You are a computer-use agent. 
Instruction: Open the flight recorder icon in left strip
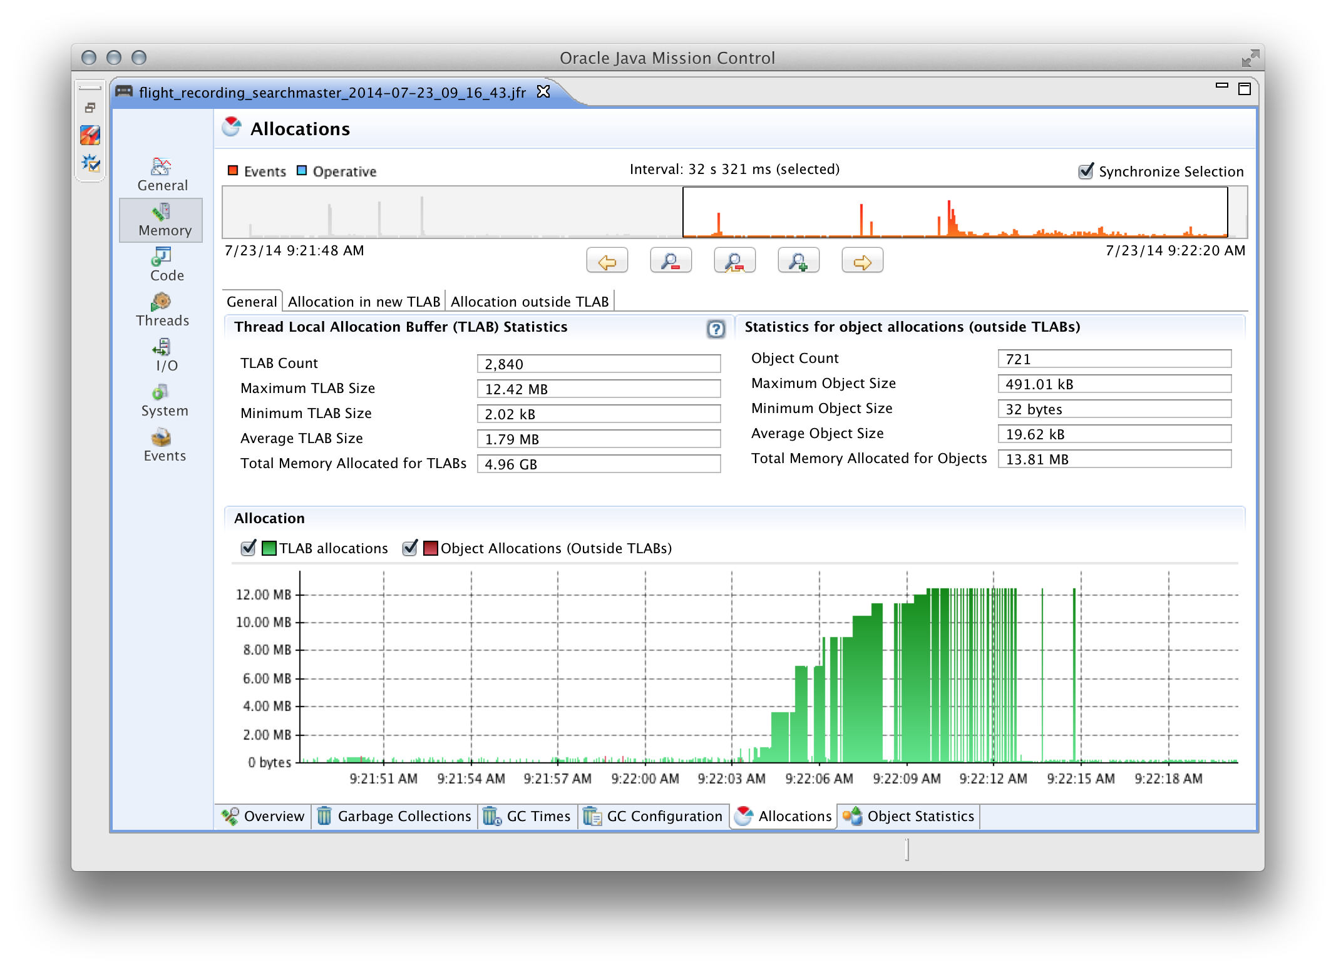tap(90, 135)
